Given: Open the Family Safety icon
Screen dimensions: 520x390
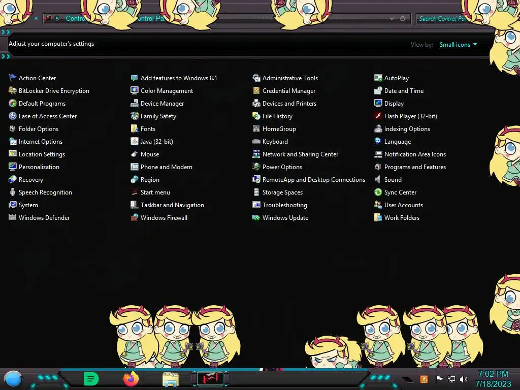Looking at the screenshot, I should [x=134, y=116].
